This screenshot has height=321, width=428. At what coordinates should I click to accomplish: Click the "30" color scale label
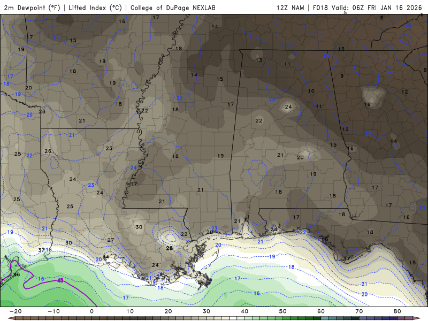pos(207,311)
